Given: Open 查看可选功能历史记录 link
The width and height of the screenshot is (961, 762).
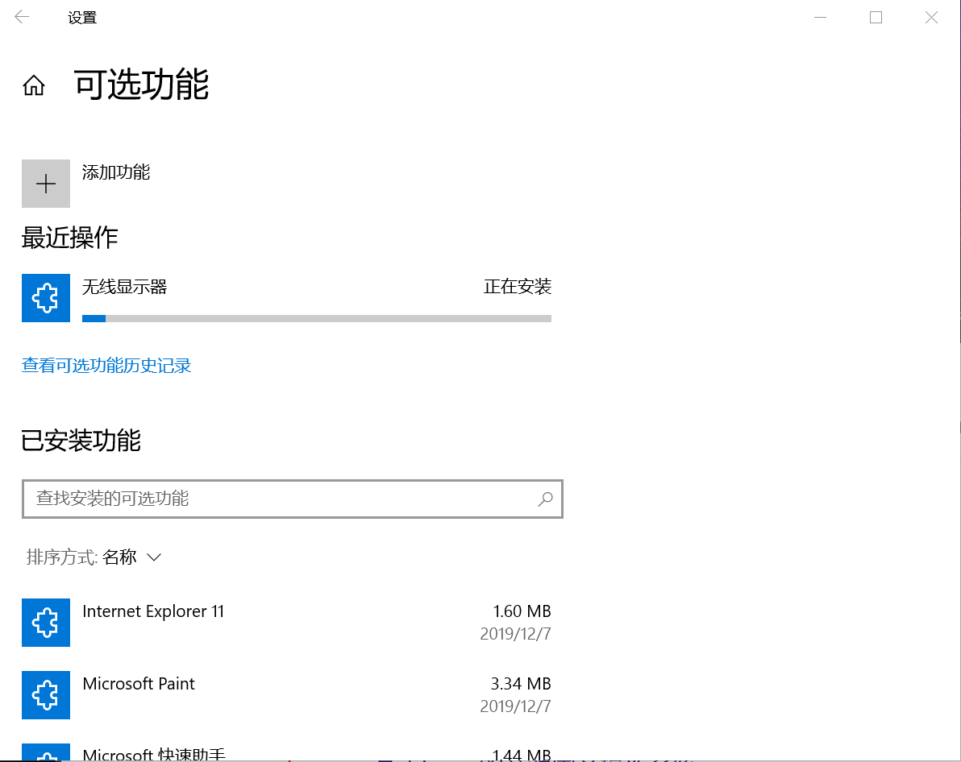Looking at the screenshot, I should point(106,366).
